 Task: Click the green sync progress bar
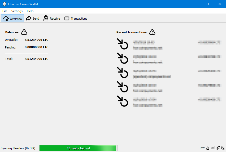(78, 148)
